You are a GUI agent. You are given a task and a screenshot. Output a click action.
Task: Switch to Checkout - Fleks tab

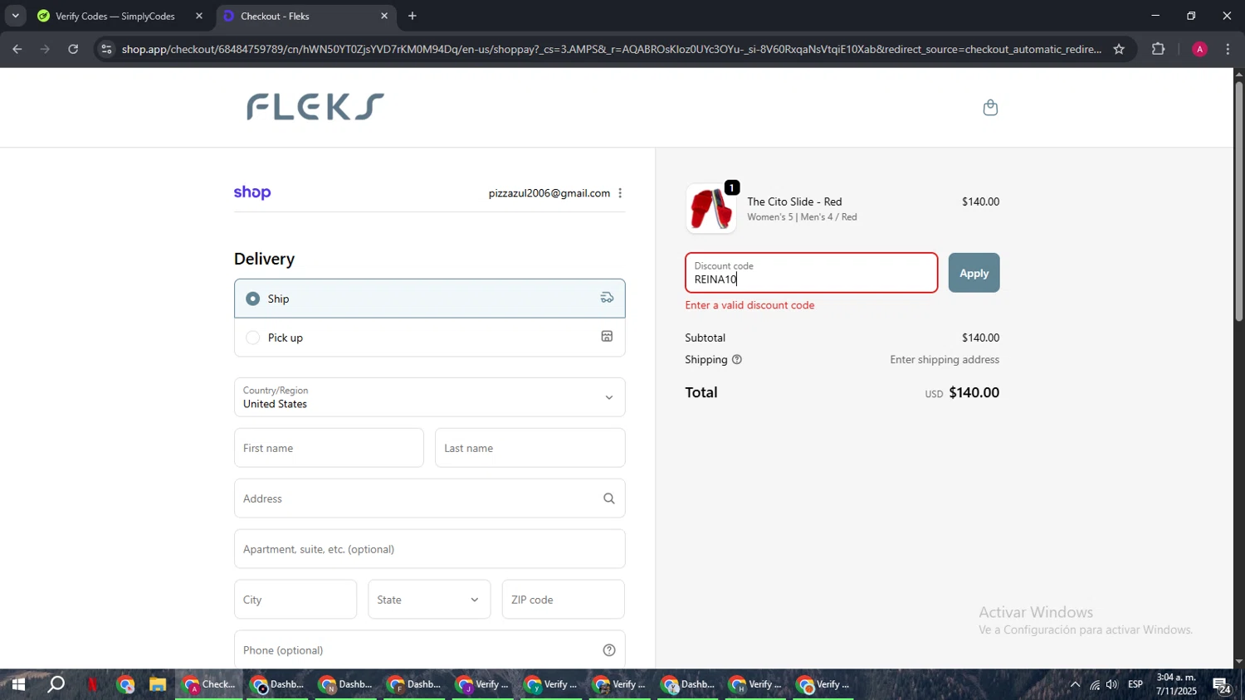(305, 16)
